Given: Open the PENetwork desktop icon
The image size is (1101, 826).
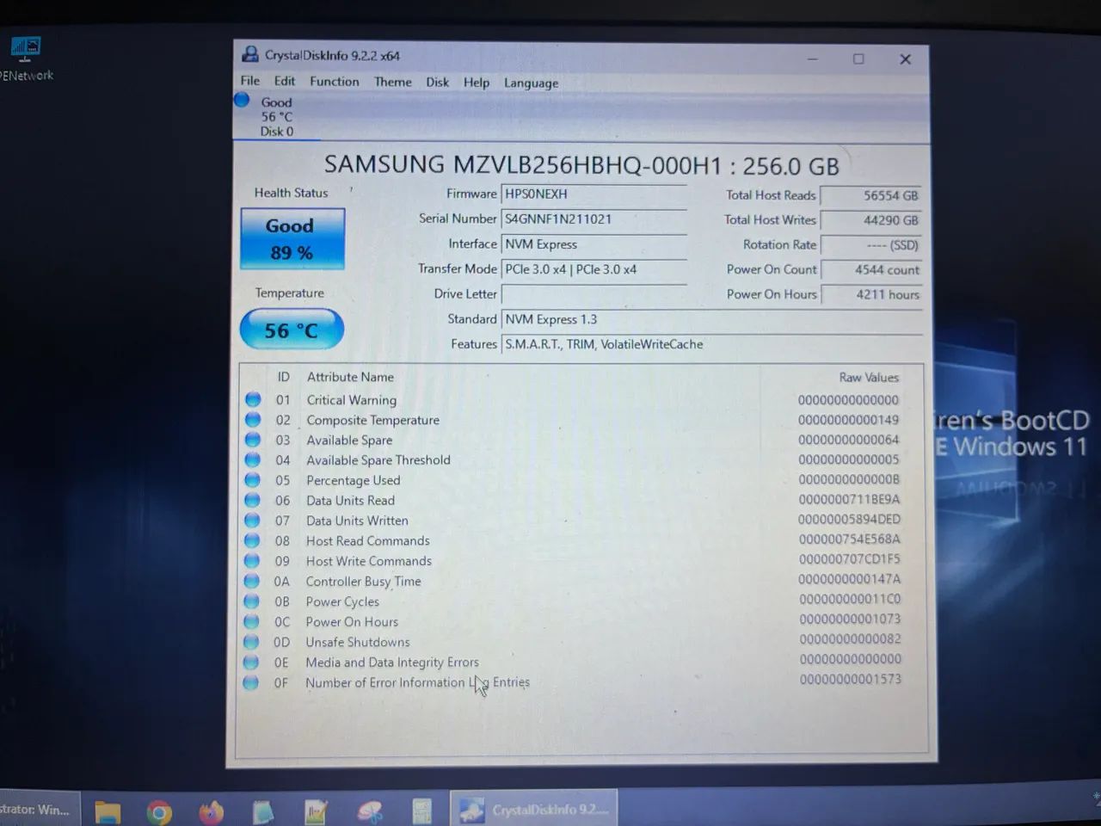Looking at the screenshot, I should pos(26,59).
